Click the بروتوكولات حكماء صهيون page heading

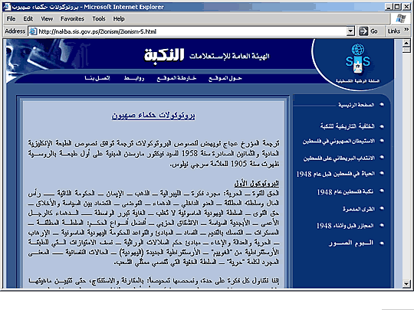coord(153,116)
